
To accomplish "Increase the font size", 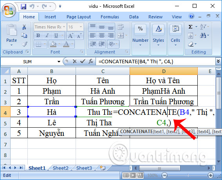I will pos(70,36).
